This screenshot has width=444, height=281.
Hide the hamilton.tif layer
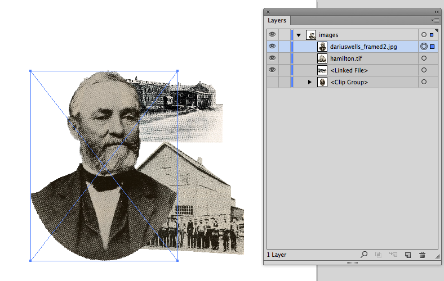click(272, 58)
